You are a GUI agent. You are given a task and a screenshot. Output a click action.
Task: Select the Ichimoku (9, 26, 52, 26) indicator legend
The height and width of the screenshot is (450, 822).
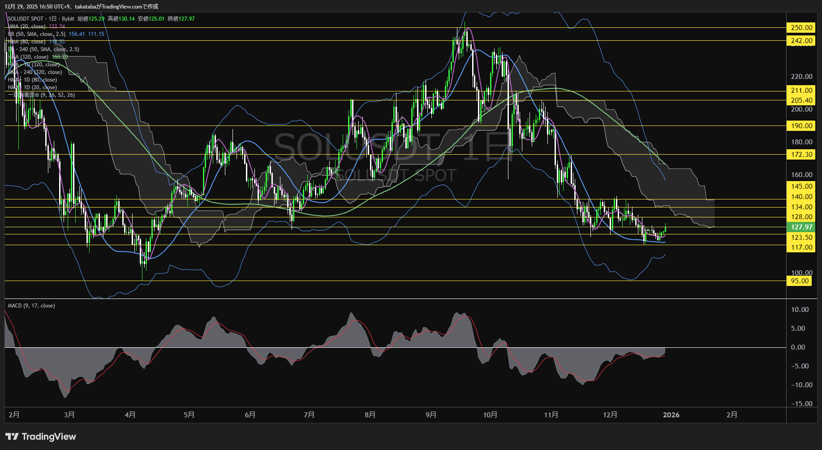click(41, 95)
